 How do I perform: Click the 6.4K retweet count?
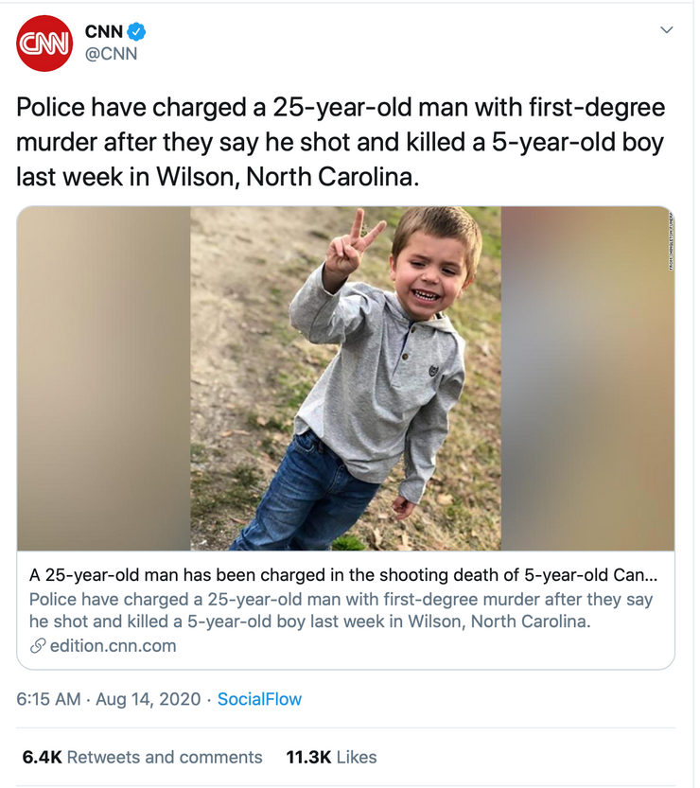pyautogui.click(x=42, y=757)
